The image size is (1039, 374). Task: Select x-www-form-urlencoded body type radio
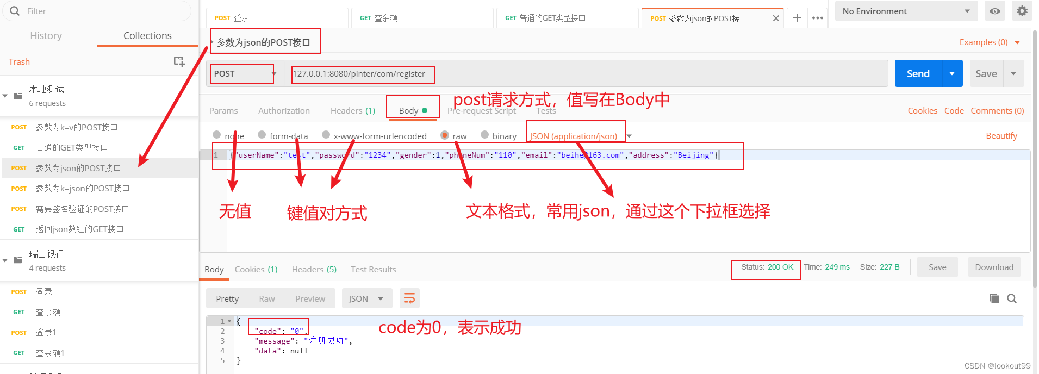(326, 135)
